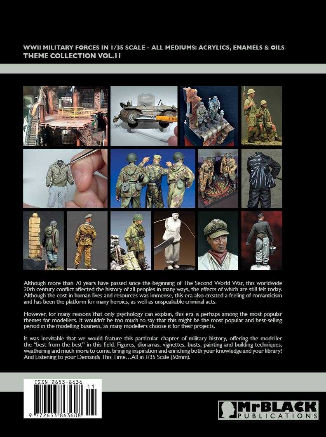
Task: Open the three camouflaged soldiers on blue background
Action: (152, 178)
